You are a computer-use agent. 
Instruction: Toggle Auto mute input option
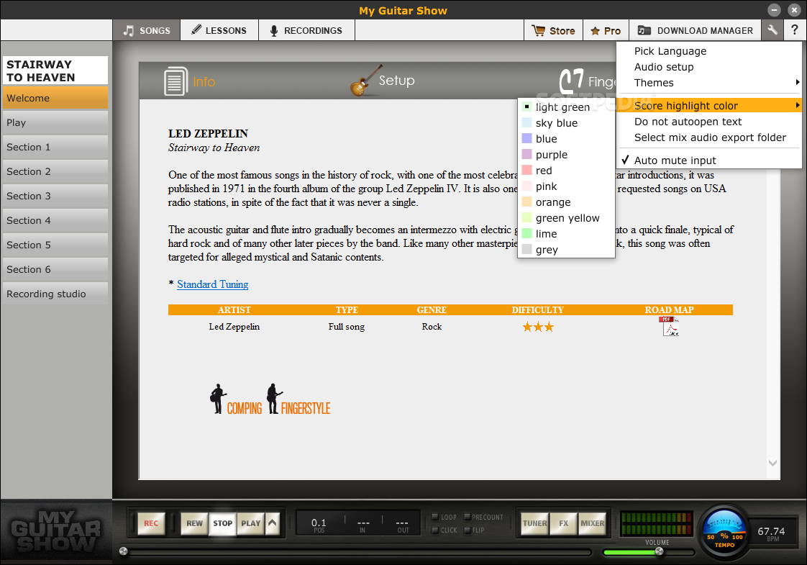point(709,161)
